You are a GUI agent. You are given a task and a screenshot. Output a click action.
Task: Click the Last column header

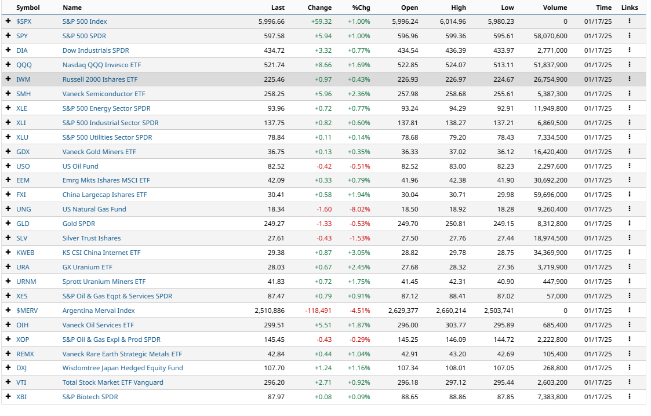(278, 8)
